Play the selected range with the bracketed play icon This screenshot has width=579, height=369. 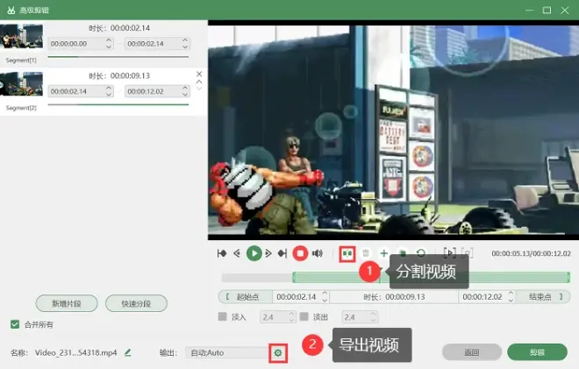(449, 252)
